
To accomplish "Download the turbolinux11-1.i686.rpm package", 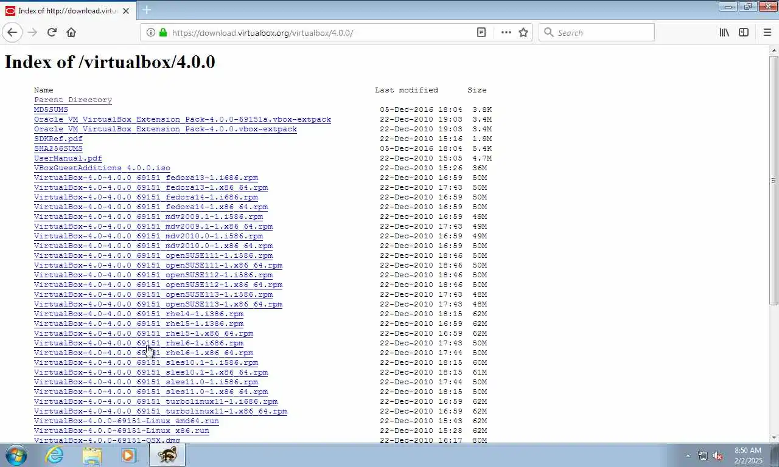I will pos(156,401).
